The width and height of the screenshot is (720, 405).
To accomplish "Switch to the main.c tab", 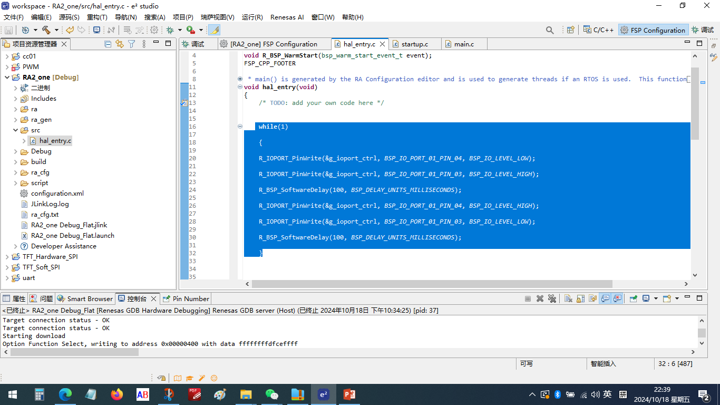I will 464,44.
